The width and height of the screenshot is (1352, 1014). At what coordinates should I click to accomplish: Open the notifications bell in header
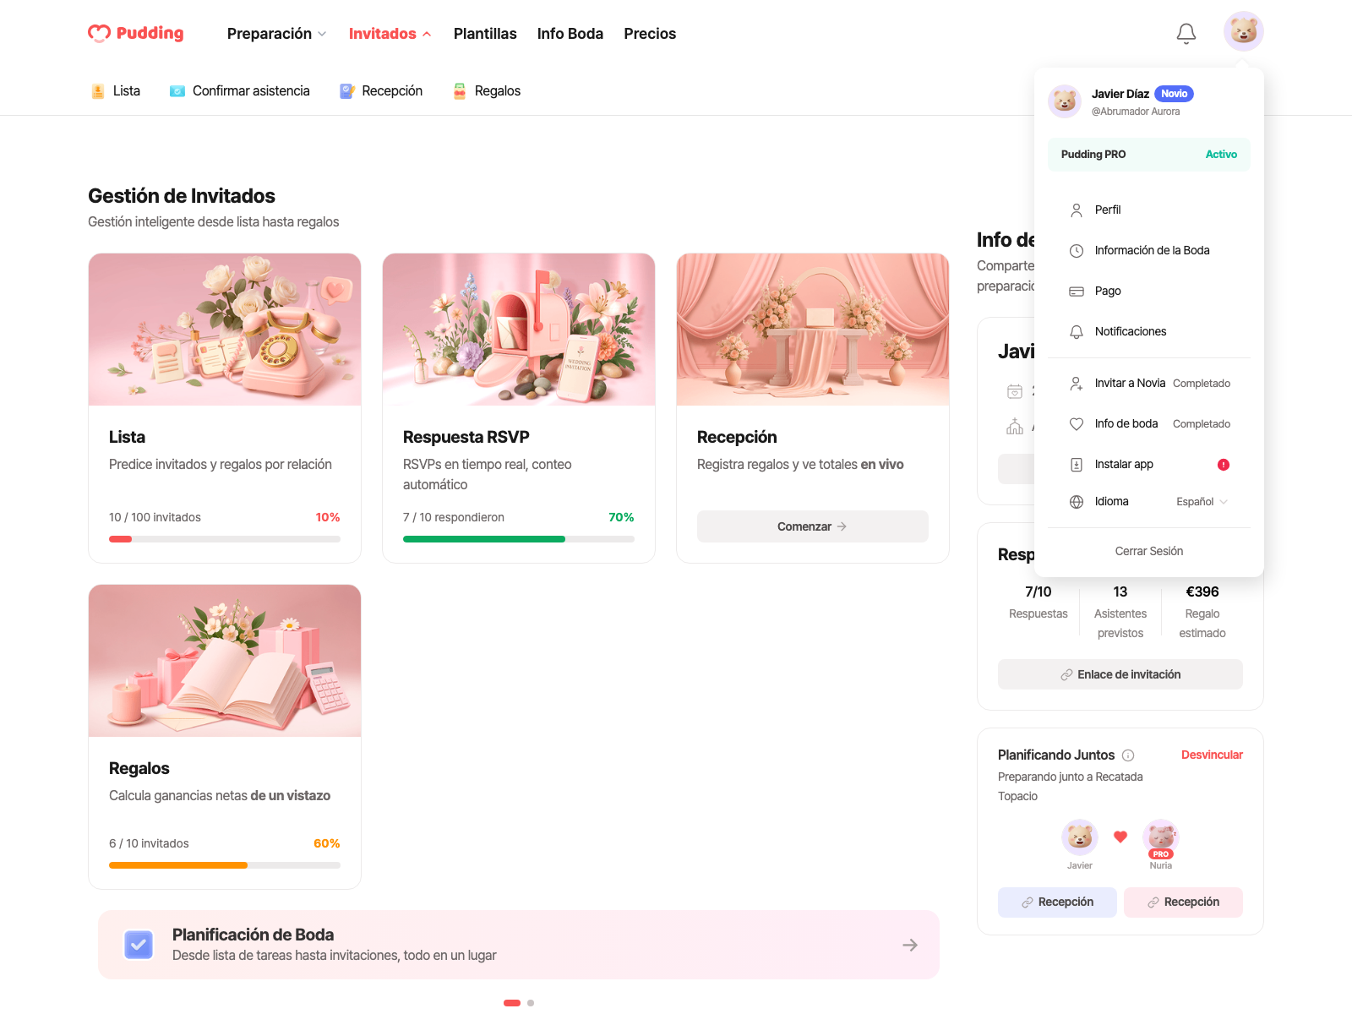tap(1186, 33)
